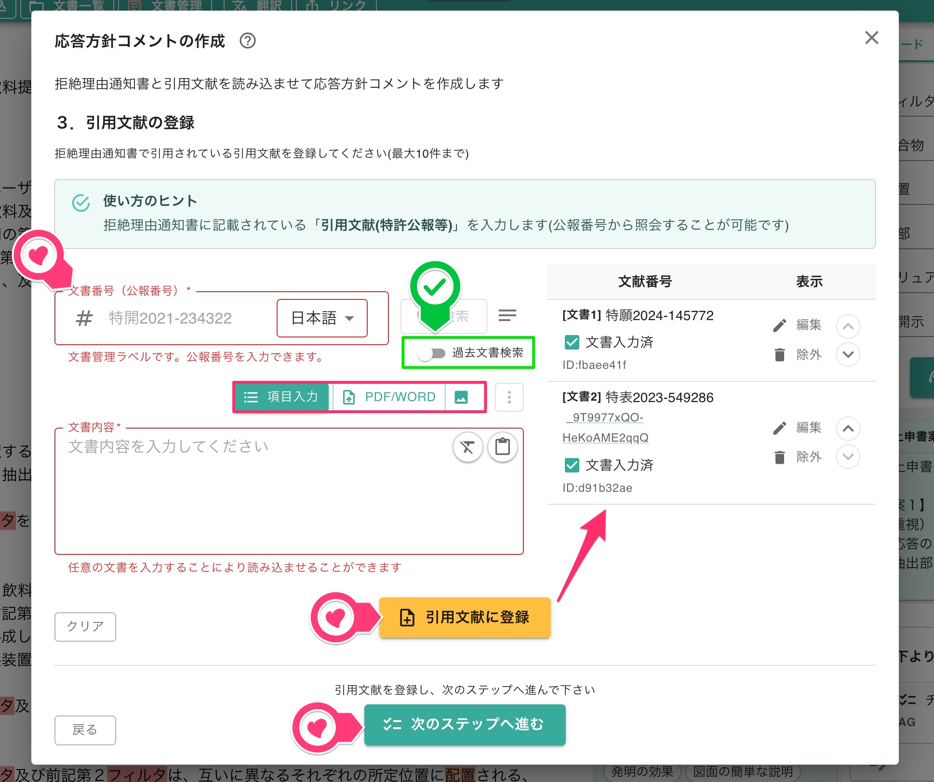This screenshot has height=782, width=934.
Task: Click the ID:fbaee41f text
Action: [x=594, y=365]
